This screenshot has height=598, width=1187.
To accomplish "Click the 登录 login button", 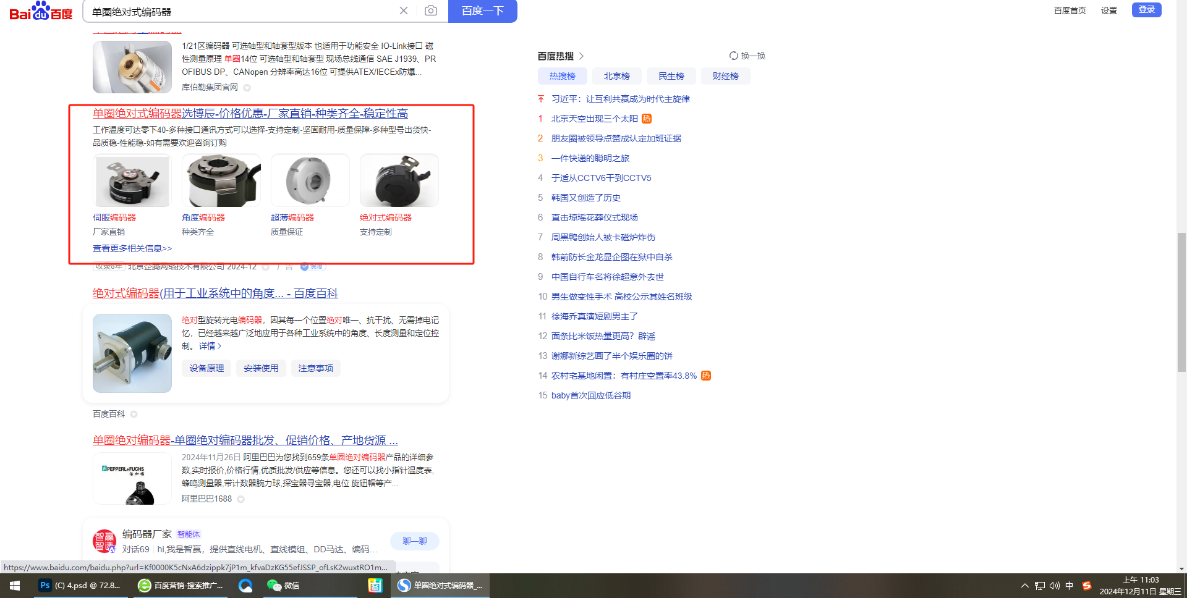I will point(1147,10).
